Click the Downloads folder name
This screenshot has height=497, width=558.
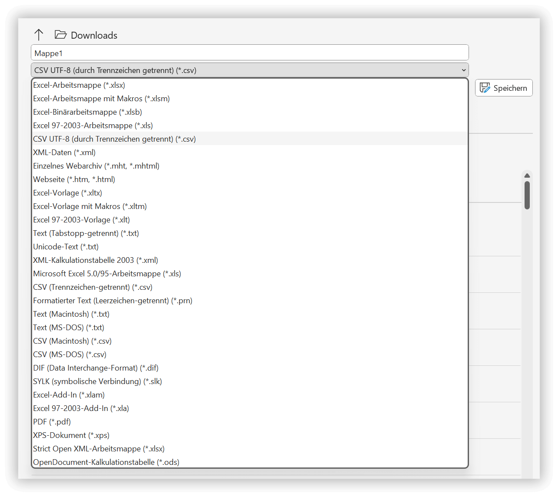[x=94, y=35]
